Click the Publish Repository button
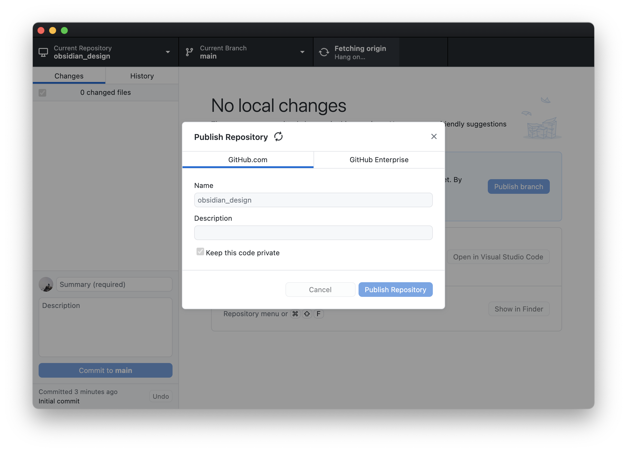Viewport: 627px width, 452px height. (x=396, y=289)
